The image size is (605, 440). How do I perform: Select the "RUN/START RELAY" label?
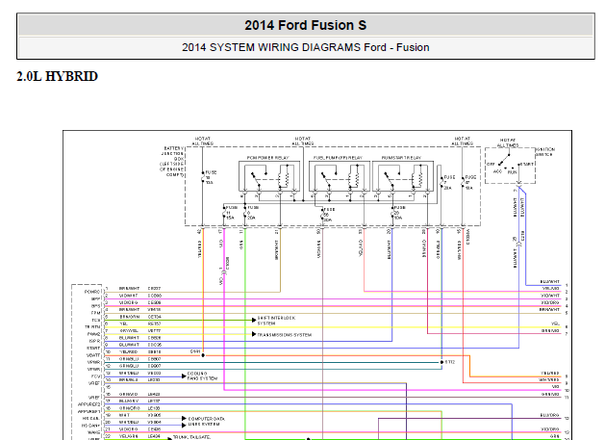tap(401, 158)
